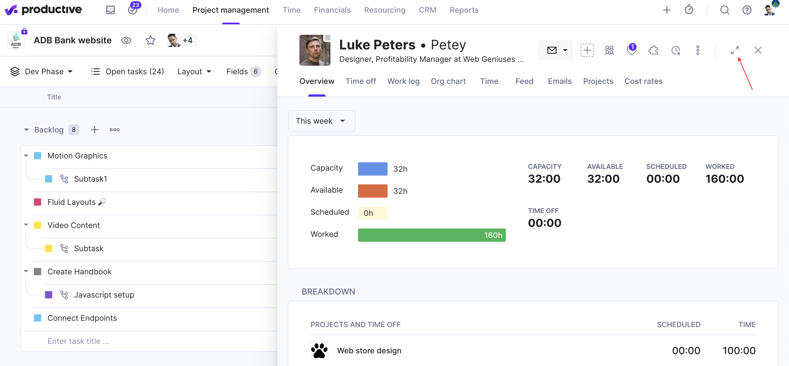Collapse the Motion Graphics task
Viewport: 789px width, 366px height.
26,156
